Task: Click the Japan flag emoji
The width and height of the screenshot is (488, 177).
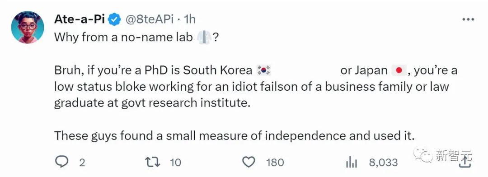Action: [x=398, y=70]
